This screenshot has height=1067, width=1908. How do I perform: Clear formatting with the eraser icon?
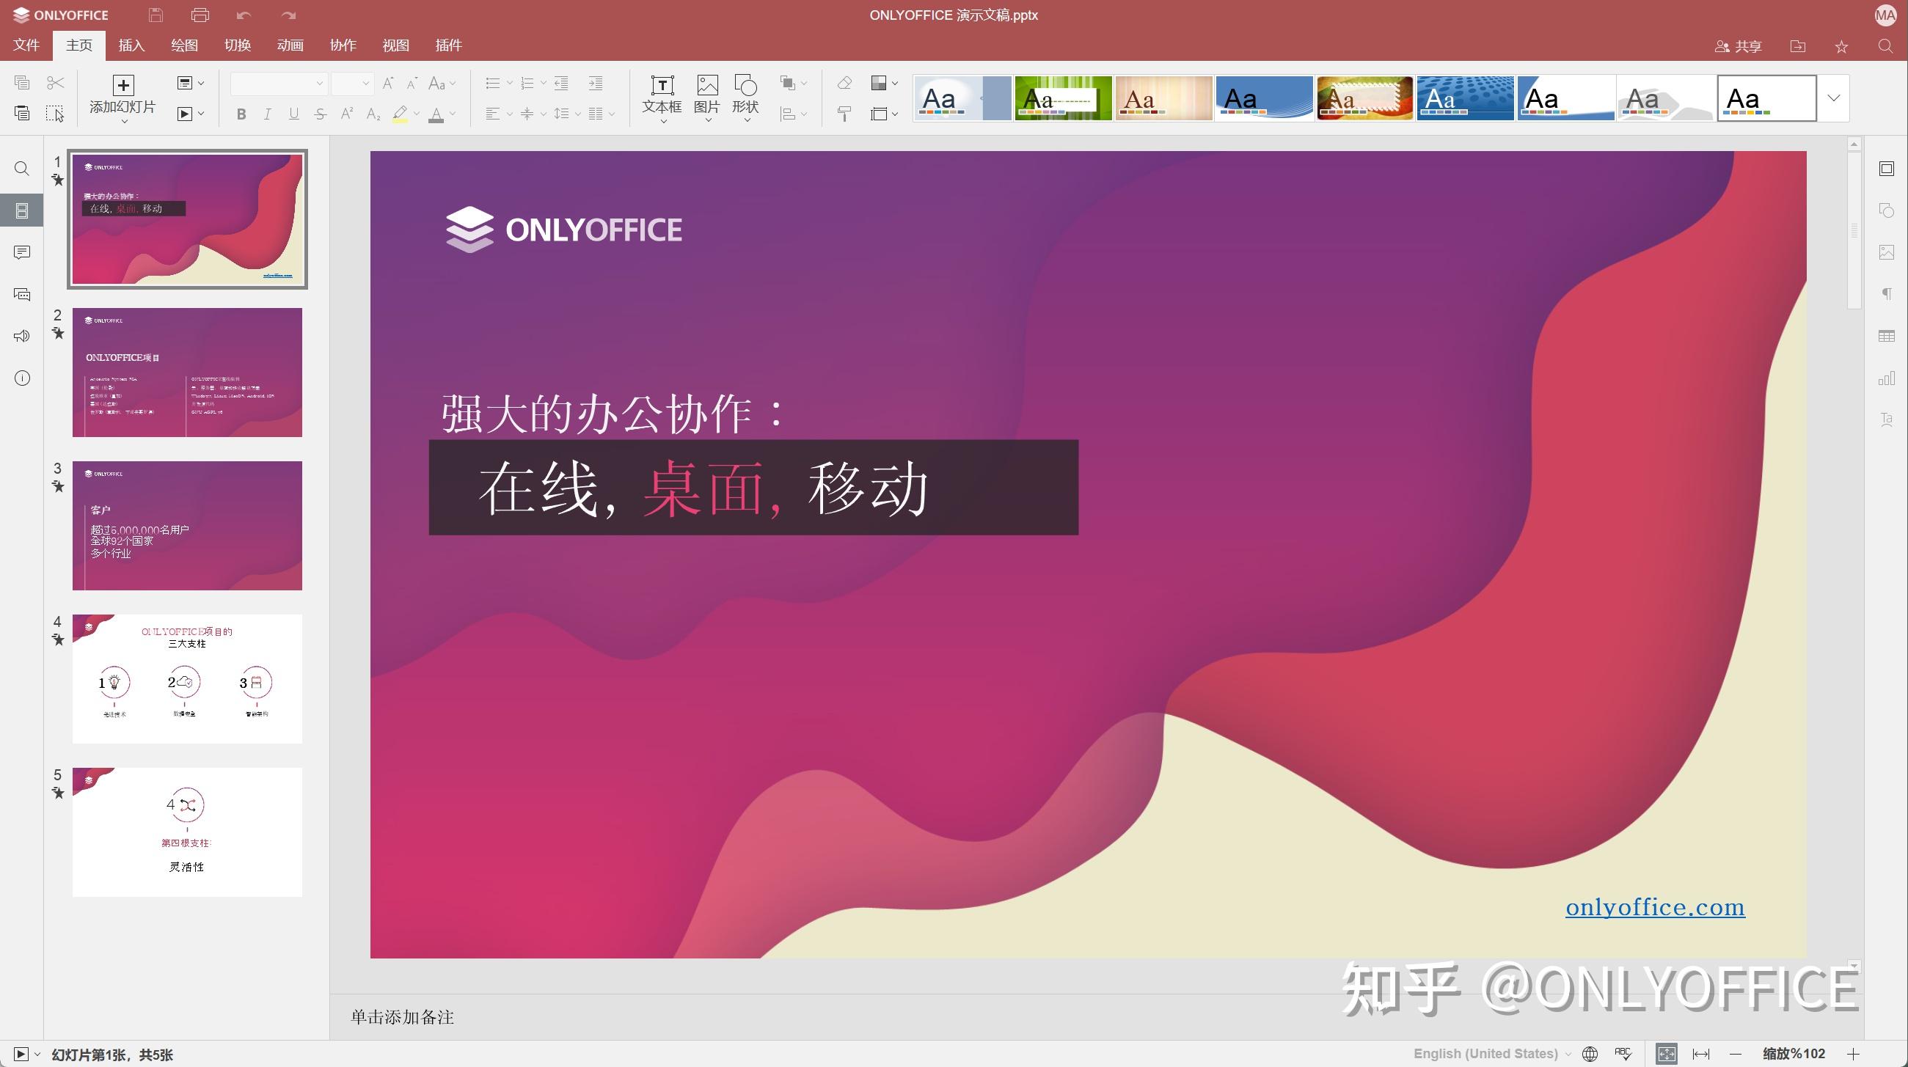tap(844, 83)
